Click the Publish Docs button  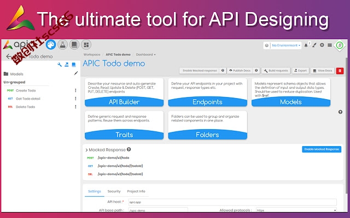pyautogui.click(x=240, y=70)
